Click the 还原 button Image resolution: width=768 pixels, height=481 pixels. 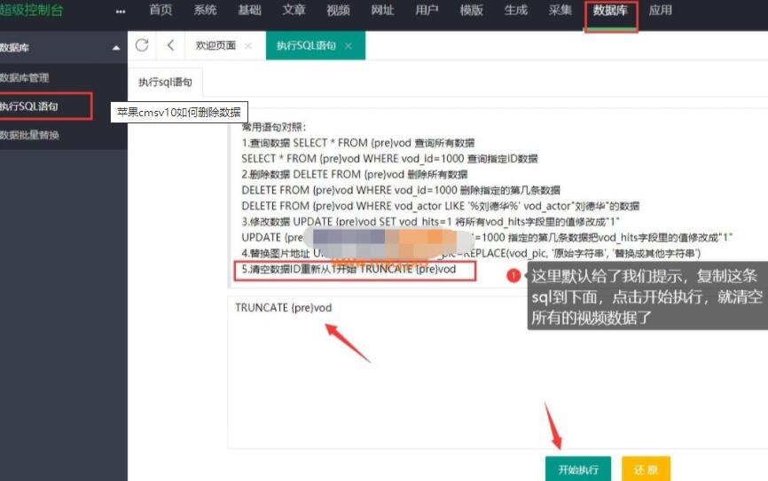[x=646, y=469]
